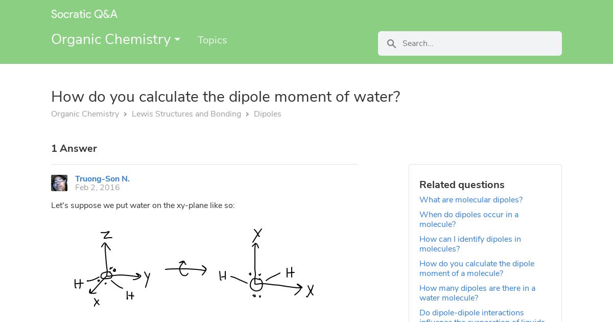
Task: View Truong-Son N. author profile
Action: point(102,179)
